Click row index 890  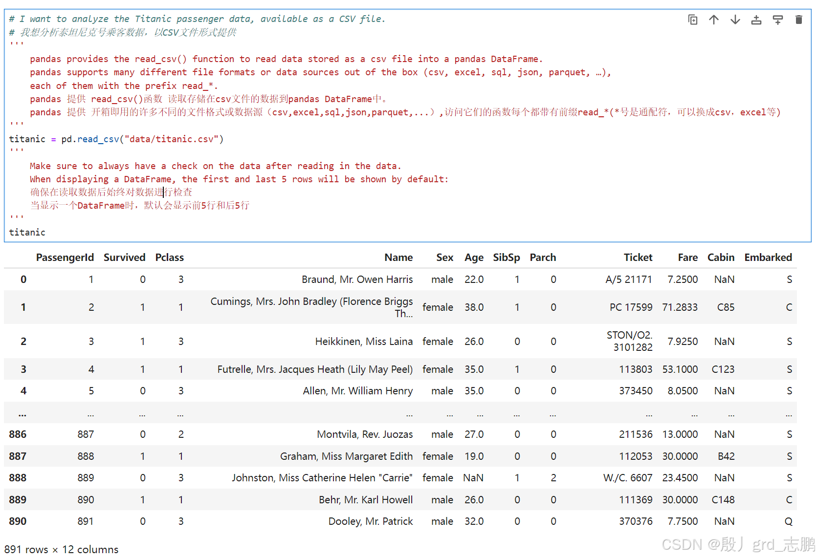tap(18, 521)
